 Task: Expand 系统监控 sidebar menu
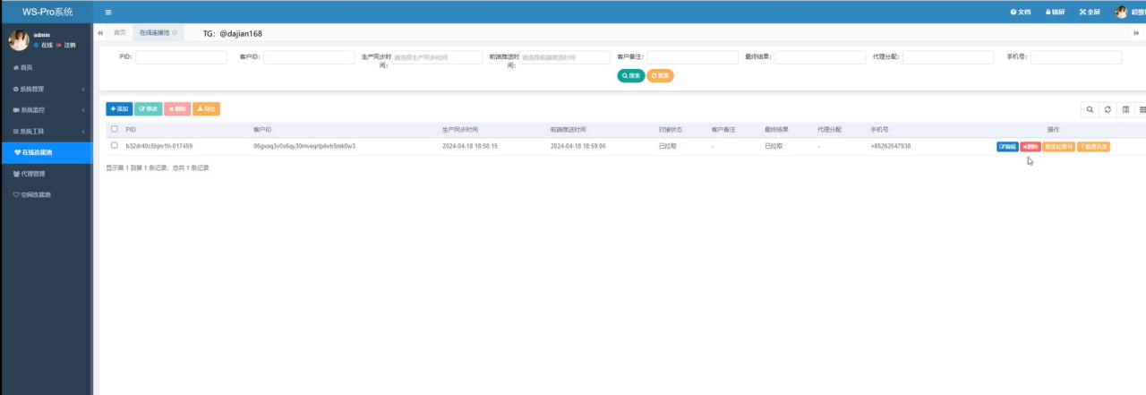coord(45,110)
